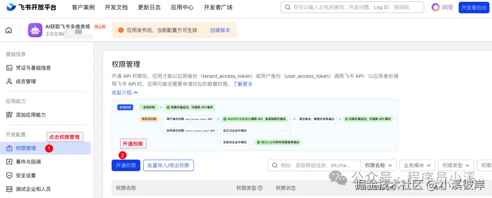Click the 测试企业和人员 icon
Image resolution: width=492 pixels, height=198 pixels.
[9, 189]
